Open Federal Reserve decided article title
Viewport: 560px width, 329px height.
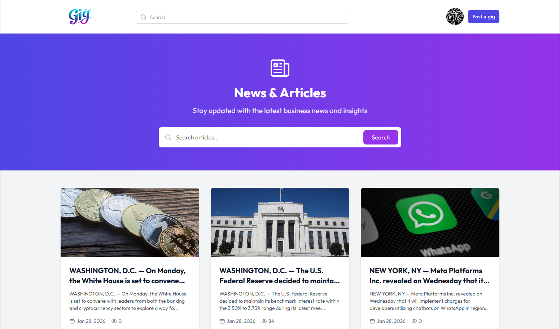point(280,276)
